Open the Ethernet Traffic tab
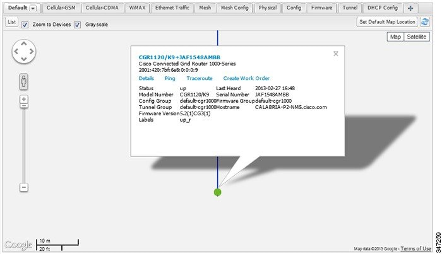 click(x=172, y=8)
